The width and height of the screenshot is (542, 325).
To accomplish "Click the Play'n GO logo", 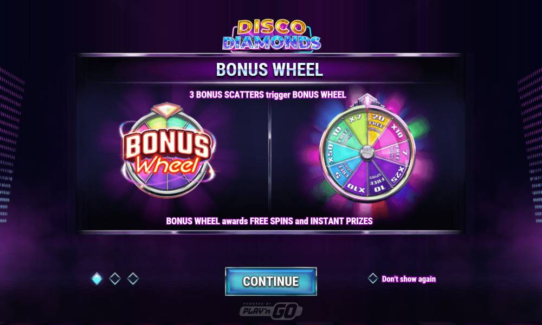I will click(271, 310).
